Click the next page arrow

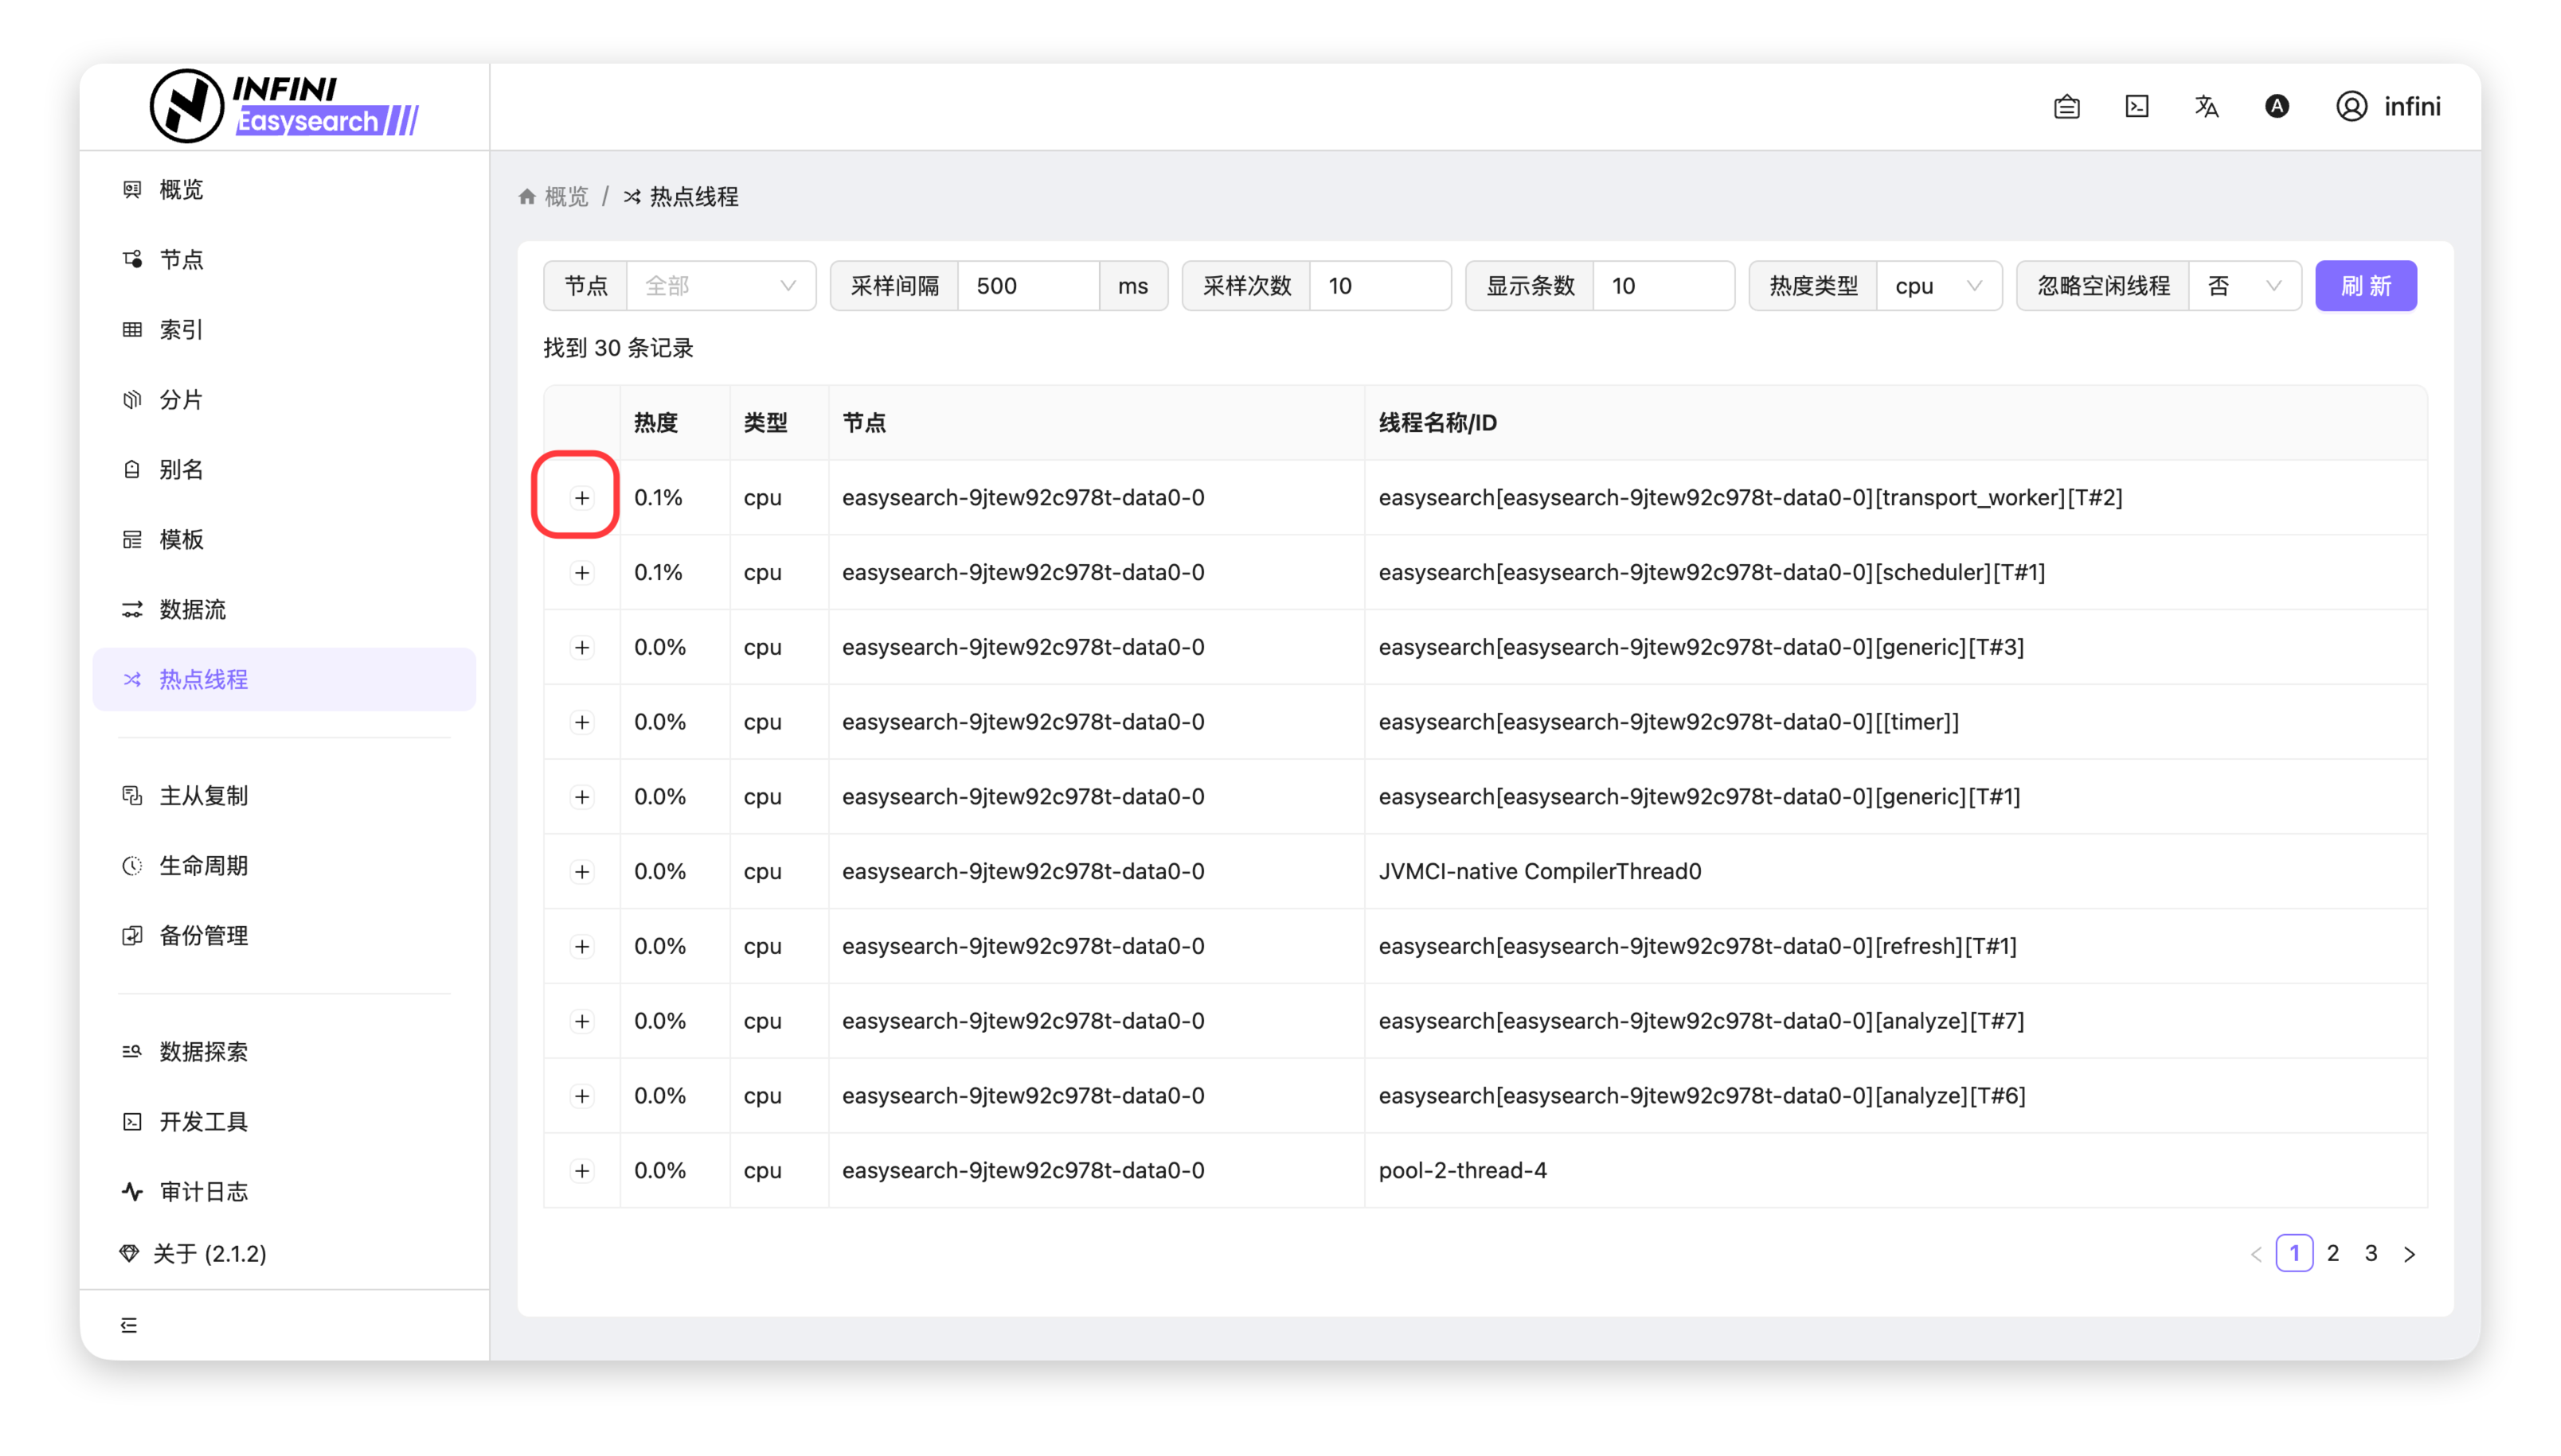coord(2409,1254)
